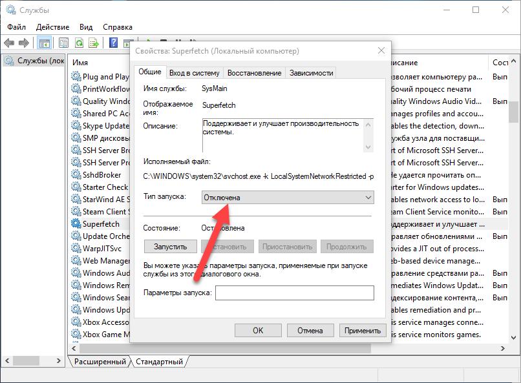
Task: Click the svchost.exe executable path text
Action: point(259,176)
